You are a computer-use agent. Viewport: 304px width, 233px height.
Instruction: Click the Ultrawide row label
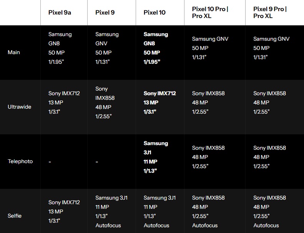pyautogui.click(x=20, y=107)
